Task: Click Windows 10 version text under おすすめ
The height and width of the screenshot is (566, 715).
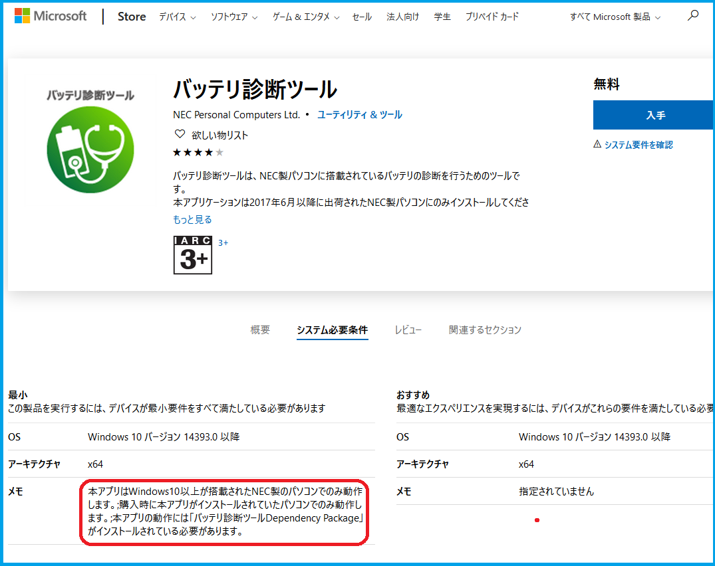Action: (x=595, y=436)
